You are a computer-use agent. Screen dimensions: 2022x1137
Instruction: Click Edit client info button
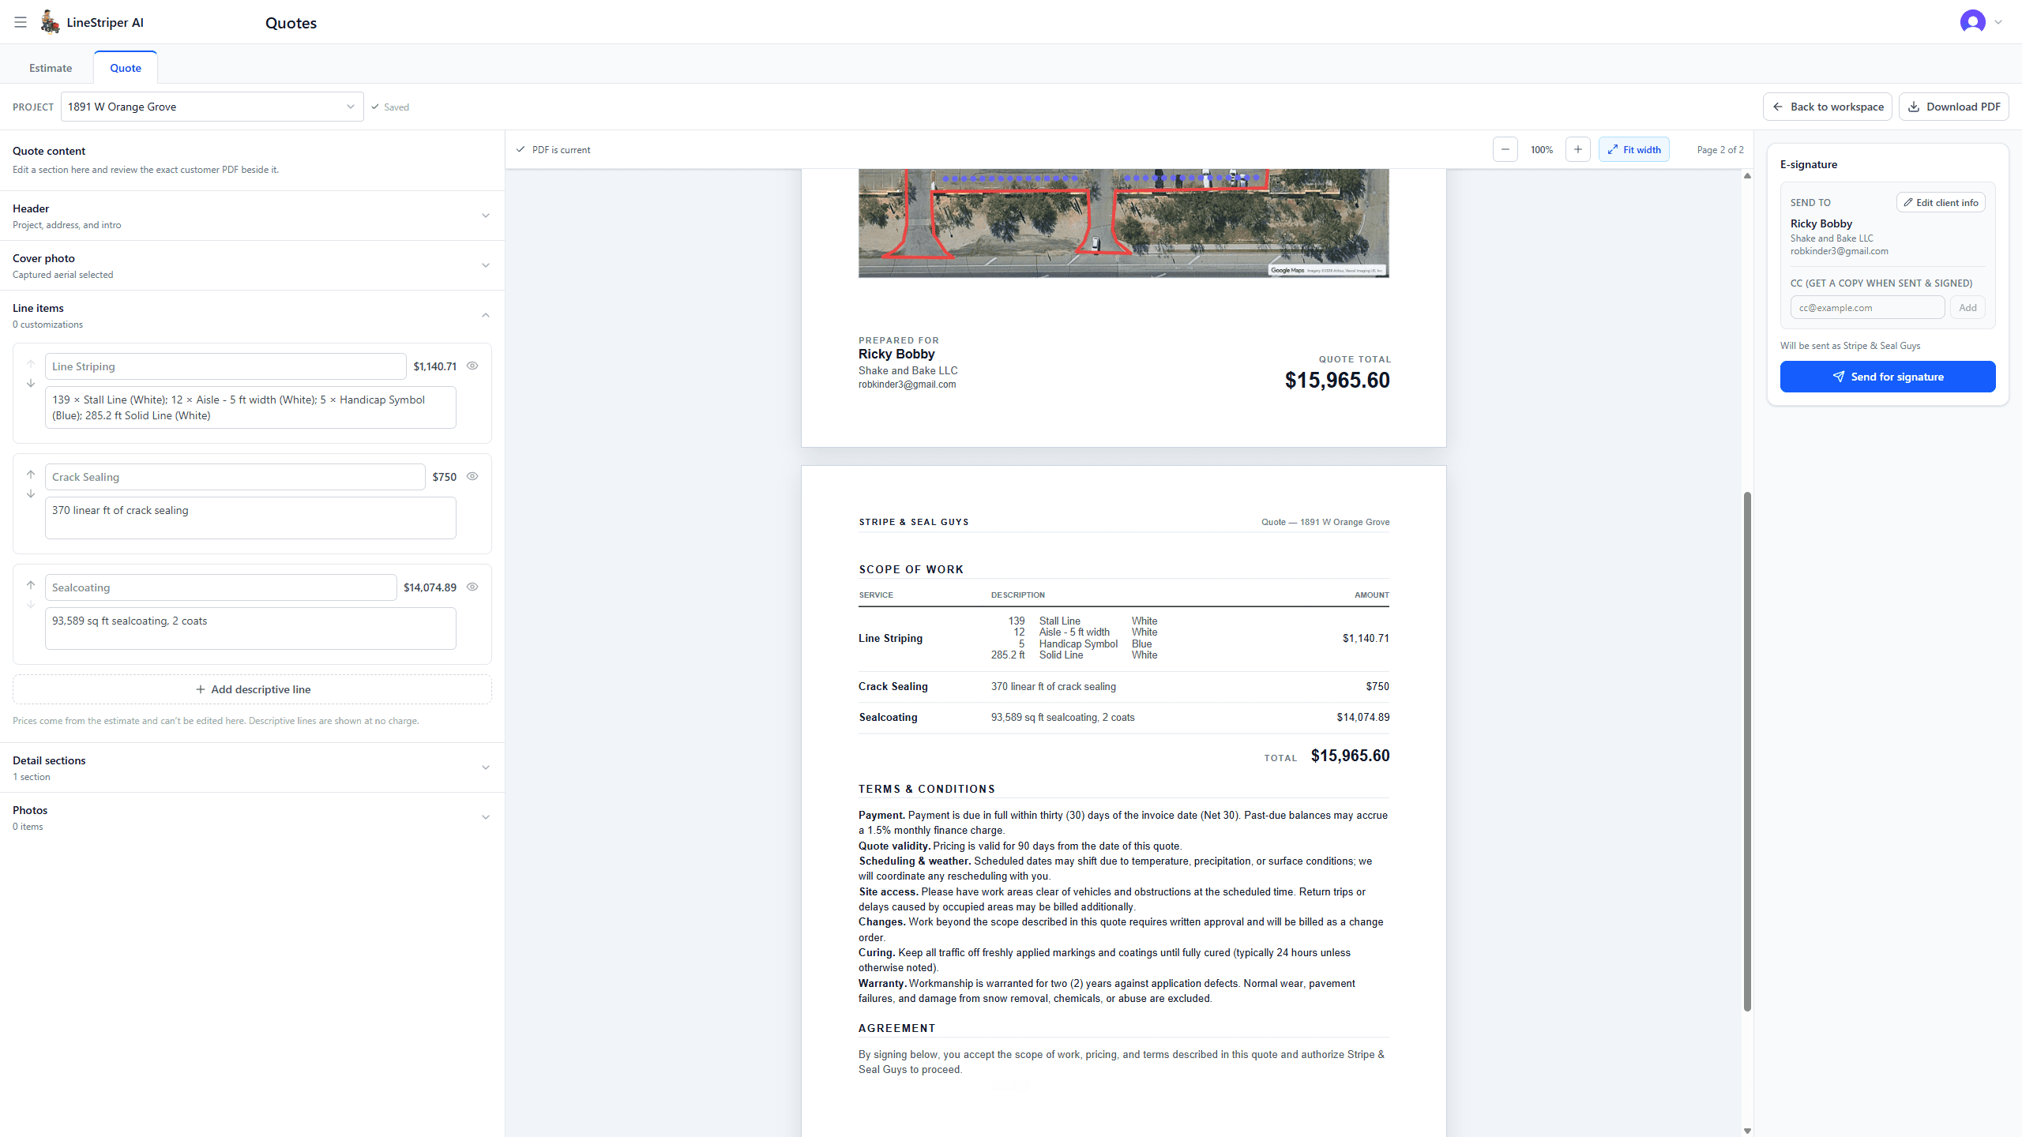(1941, 202)
